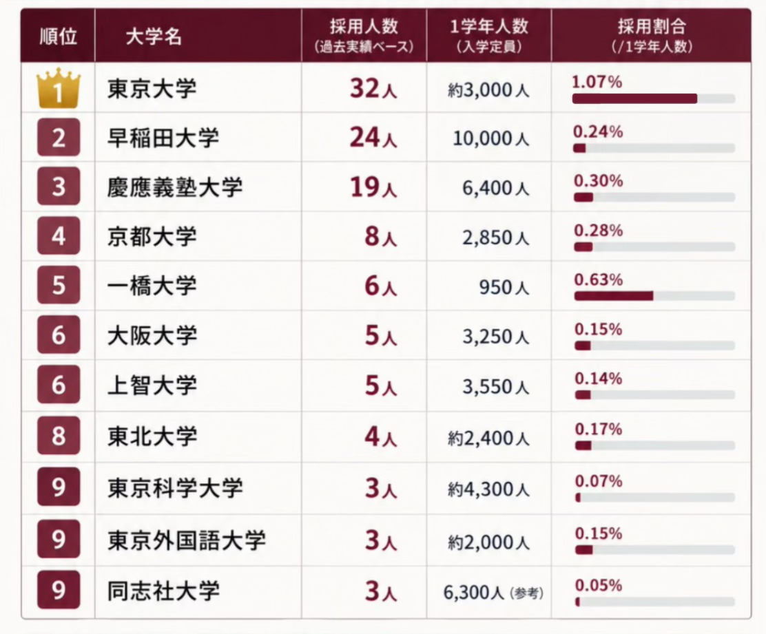Click the rank 2 badge icon
Image resolution: width=766 pixels, height=634 pixels.
[58, 137]
